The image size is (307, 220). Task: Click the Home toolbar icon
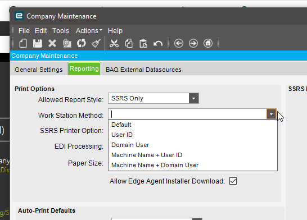coord(208,43)
